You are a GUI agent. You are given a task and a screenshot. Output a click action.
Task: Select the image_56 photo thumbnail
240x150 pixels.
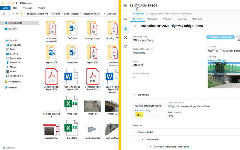coord(92,106)
